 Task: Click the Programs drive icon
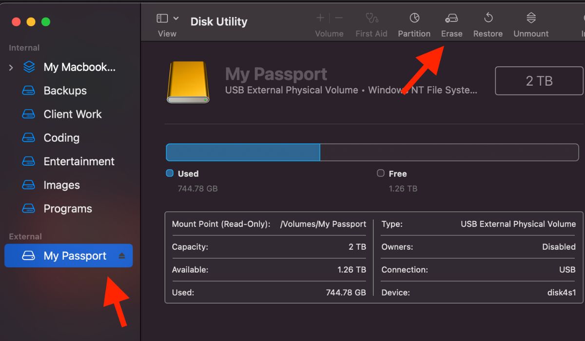tap(29, 208)
